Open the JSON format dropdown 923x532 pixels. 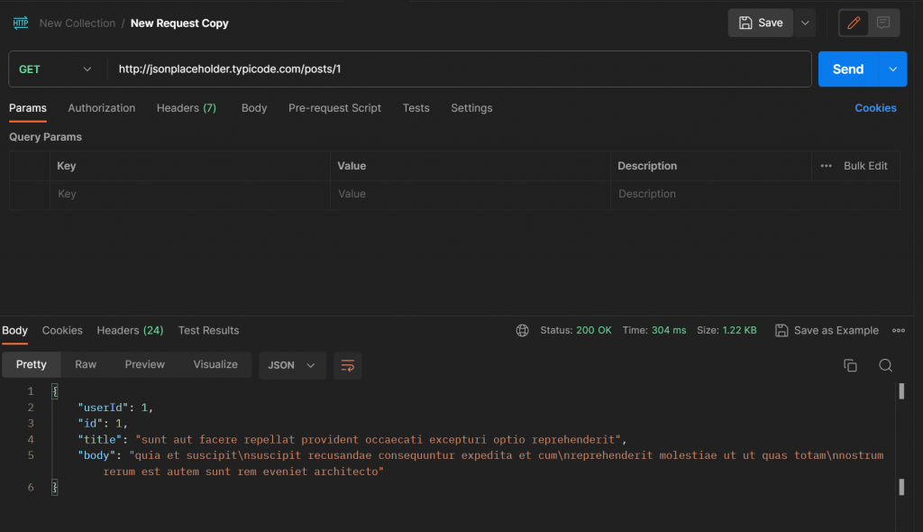tap(292, 365)
